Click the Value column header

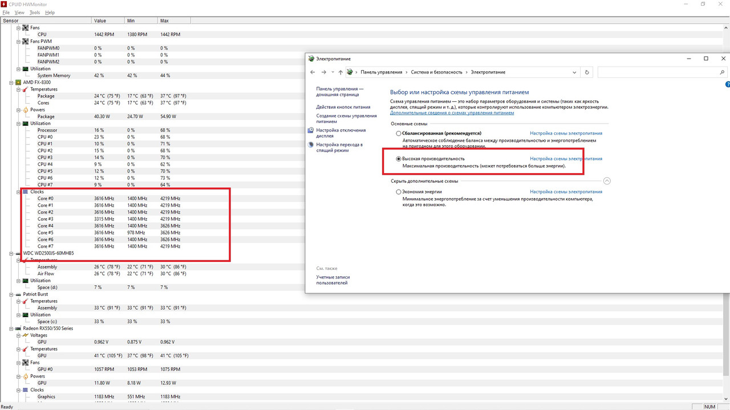pos(108,20)
